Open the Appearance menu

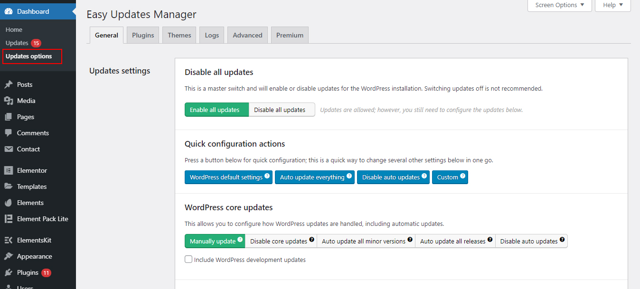(x=38, y=256)
